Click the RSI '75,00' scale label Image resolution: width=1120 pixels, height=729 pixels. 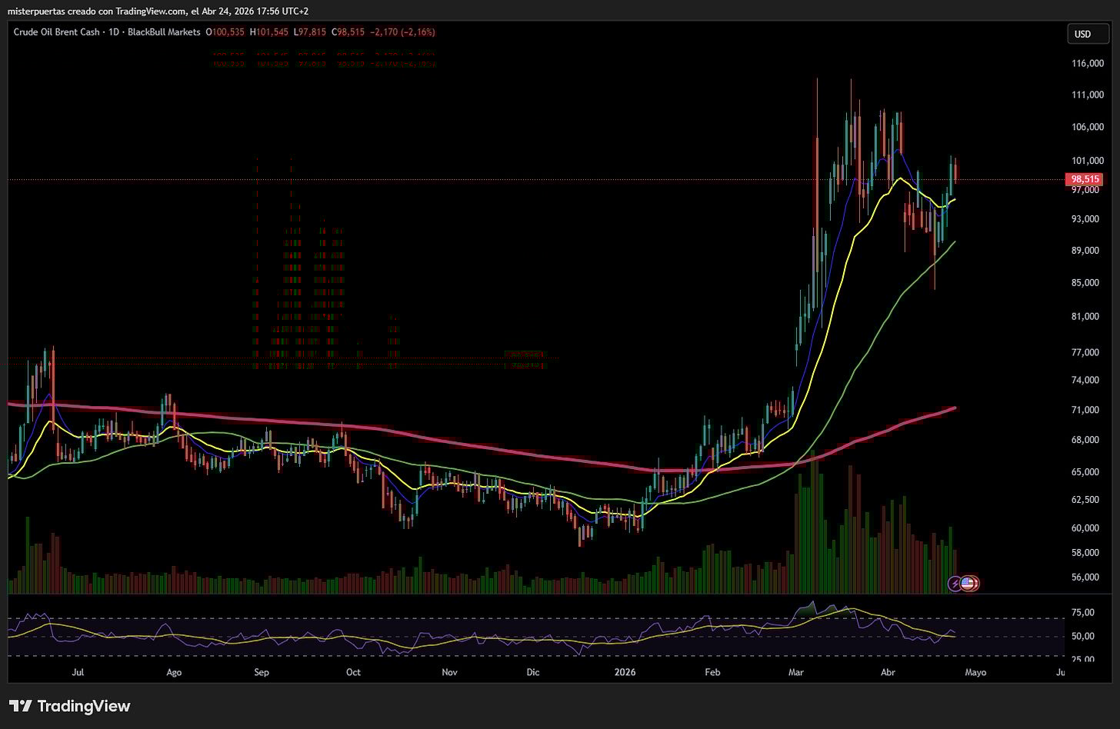tap(1082, 612)
